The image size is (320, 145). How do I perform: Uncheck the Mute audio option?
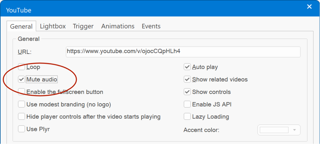point(21,80)
